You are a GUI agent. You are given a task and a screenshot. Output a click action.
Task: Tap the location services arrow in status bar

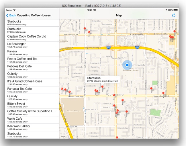coord(166,10)
